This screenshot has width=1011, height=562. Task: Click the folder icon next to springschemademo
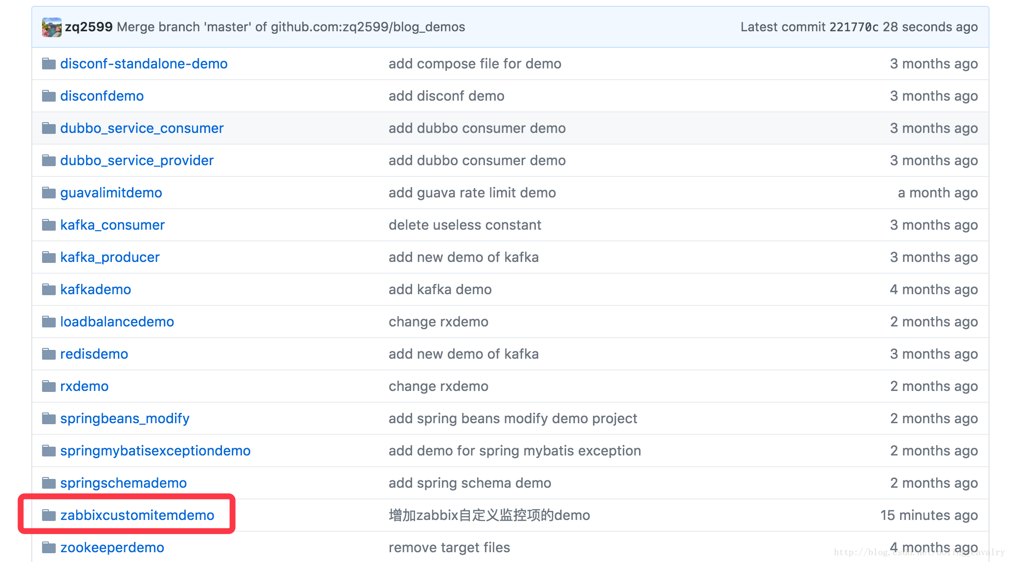[48, 483]
